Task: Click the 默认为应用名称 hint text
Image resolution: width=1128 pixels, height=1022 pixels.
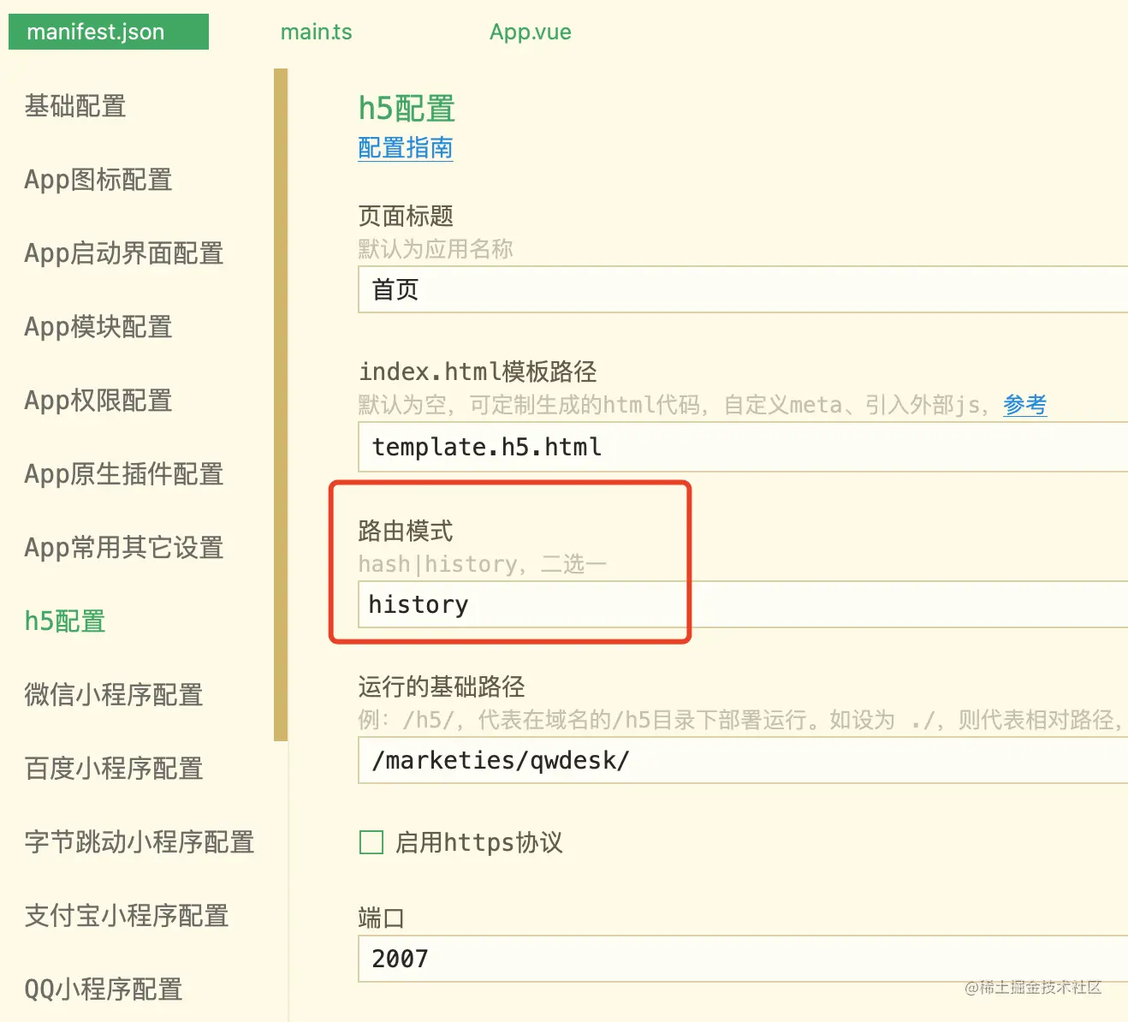Action: pyautogui.click(x=436, y=249)
